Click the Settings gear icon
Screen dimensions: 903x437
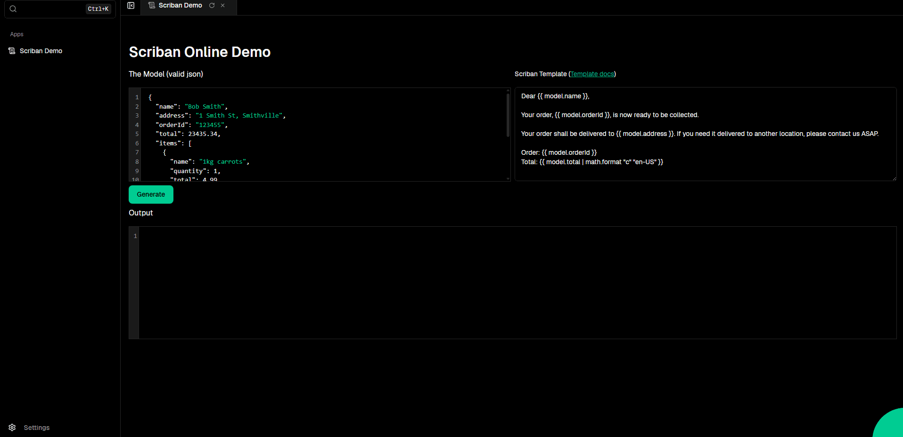[x=12, y=428]
